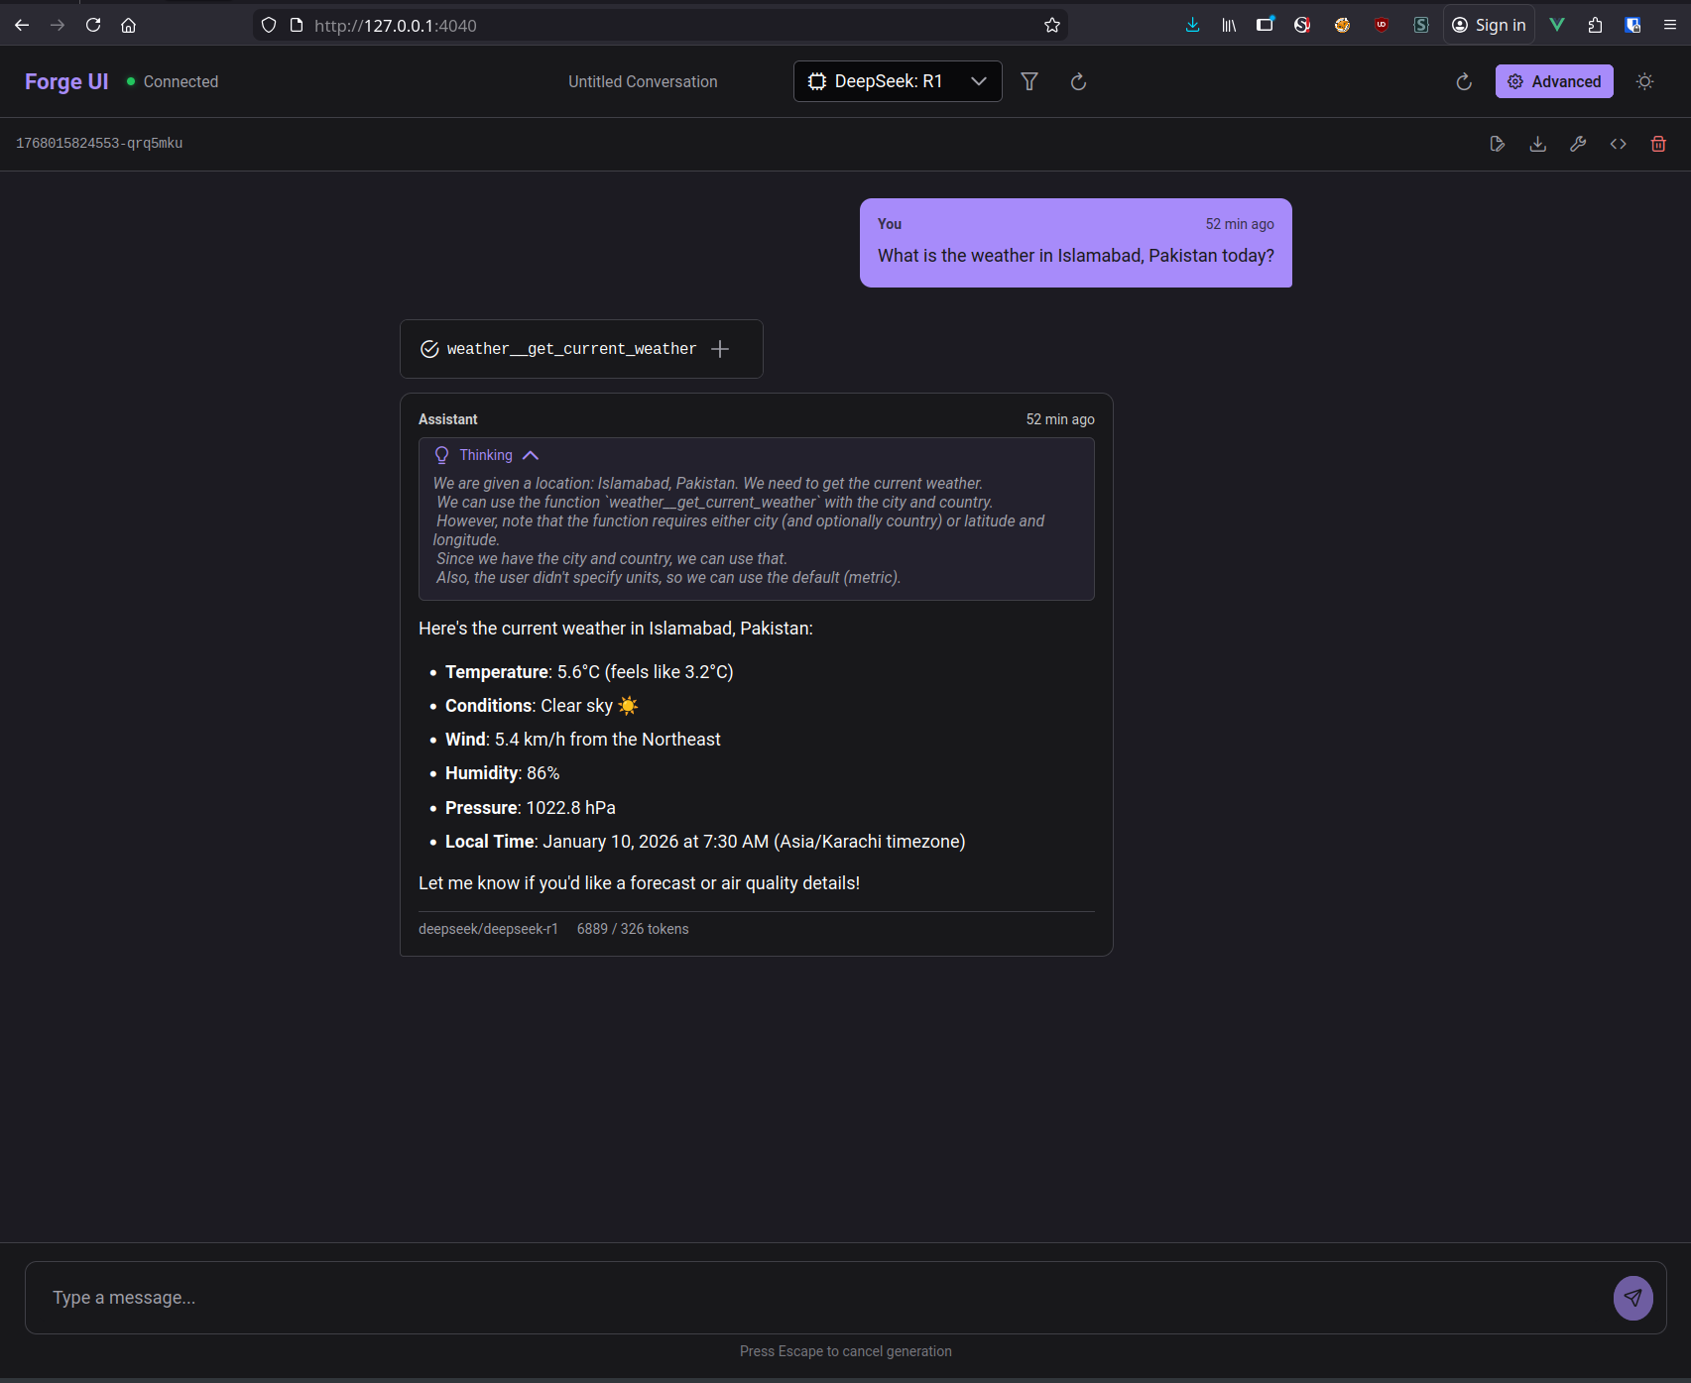Viewport: 1691px width, 1383px height.
Task: Open the conversation filter icon
Action: click(x=1029, y=81)
